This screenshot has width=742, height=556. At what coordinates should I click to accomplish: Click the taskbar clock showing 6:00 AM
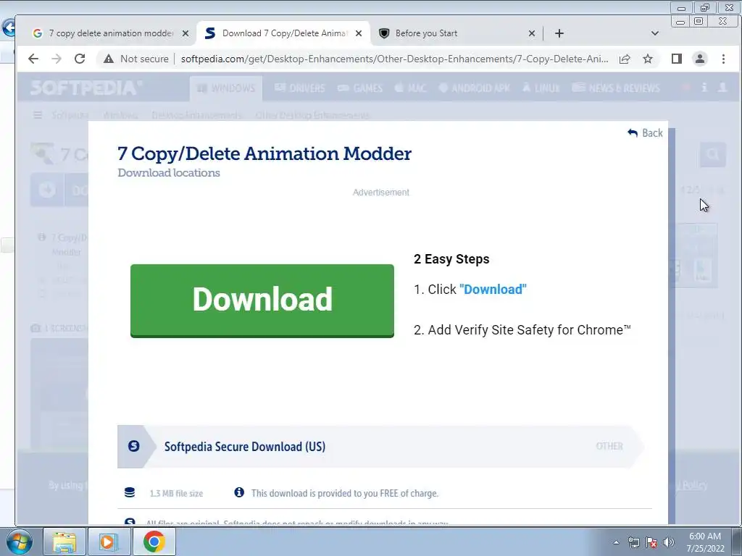point(705,542)
